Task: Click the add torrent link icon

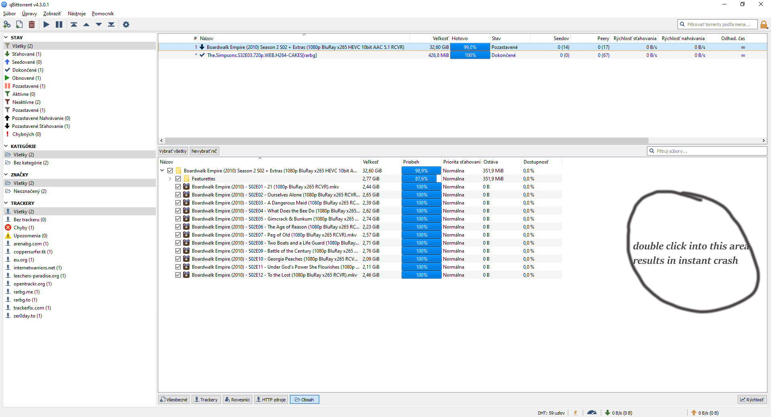Action: tap(7, 24)
